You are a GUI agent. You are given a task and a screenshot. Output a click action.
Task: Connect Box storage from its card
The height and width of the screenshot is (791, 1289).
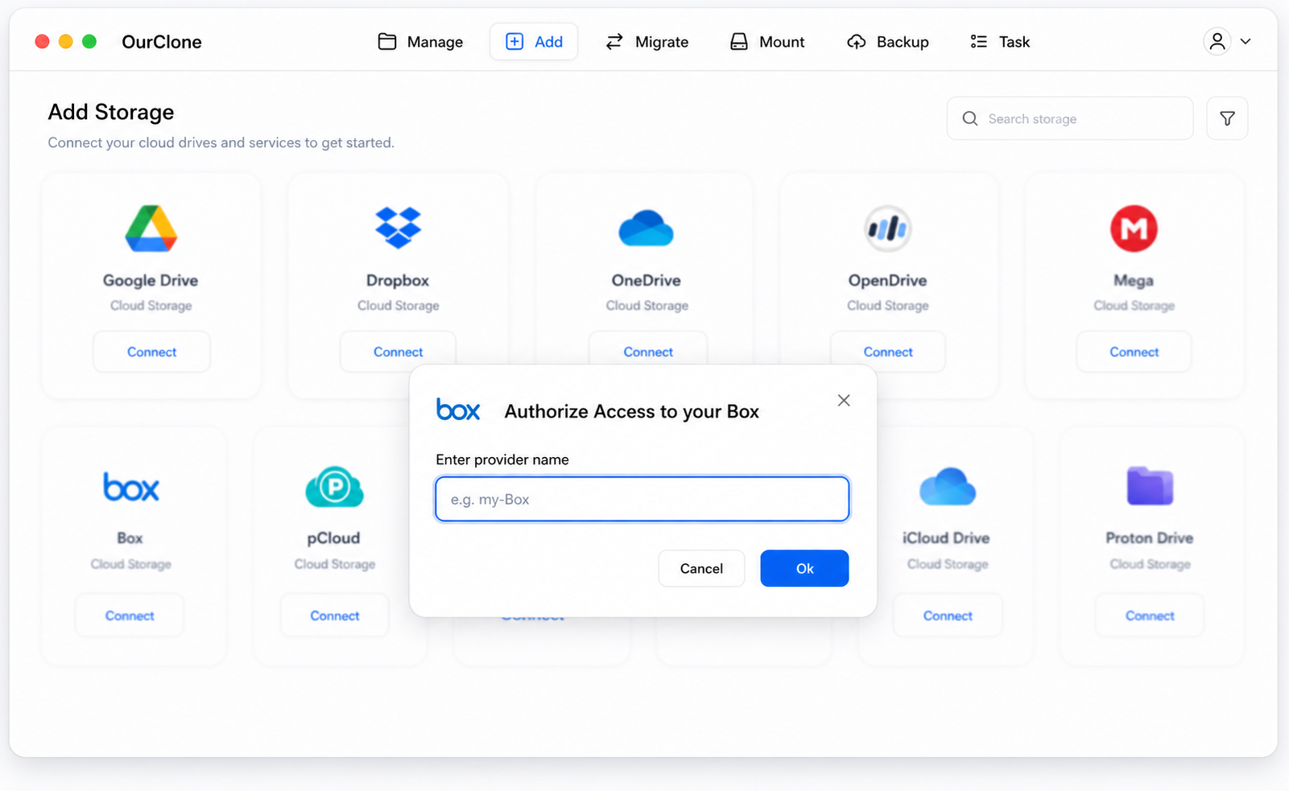click(x=130, y=616)
